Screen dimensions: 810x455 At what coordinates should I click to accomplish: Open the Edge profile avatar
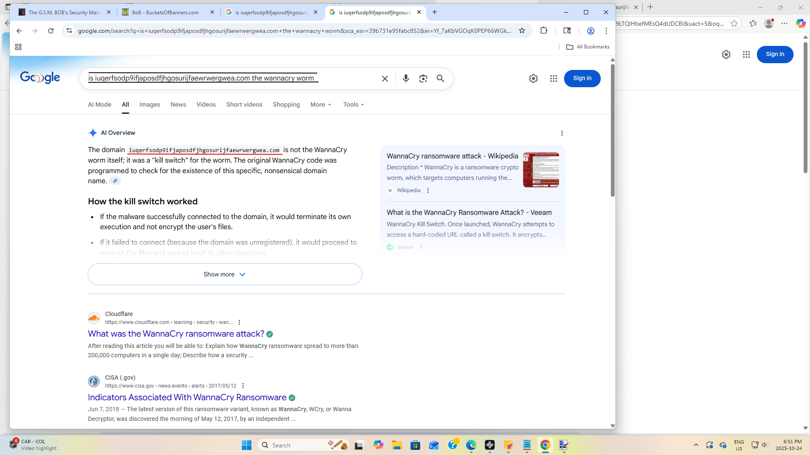point(769,24)
